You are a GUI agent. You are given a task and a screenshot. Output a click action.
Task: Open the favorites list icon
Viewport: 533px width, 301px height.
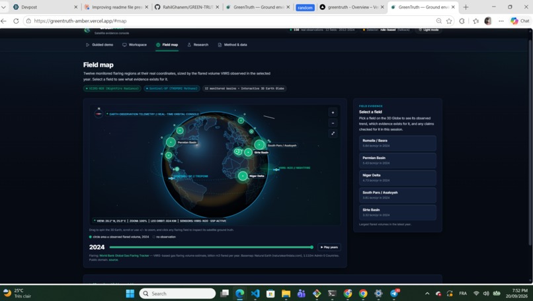click(476, 21)
